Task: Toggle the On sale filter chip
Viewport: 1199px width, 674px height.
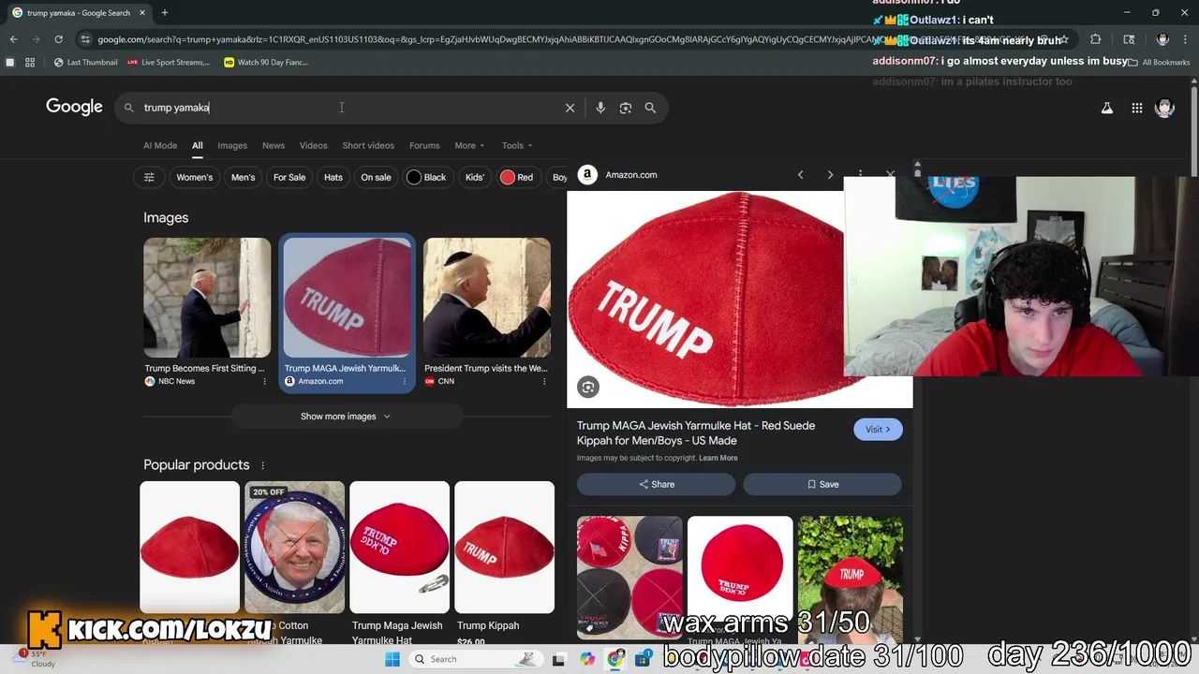Action: click(x=376, y=177)
